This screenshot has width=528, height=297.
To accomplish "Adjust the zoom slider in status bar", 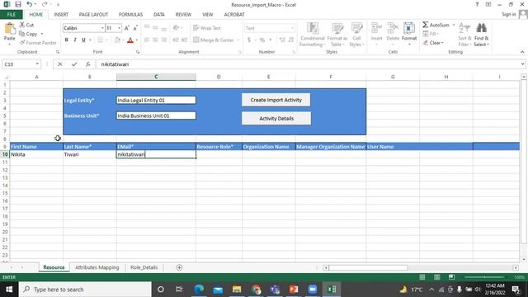I will coord(485,277).
